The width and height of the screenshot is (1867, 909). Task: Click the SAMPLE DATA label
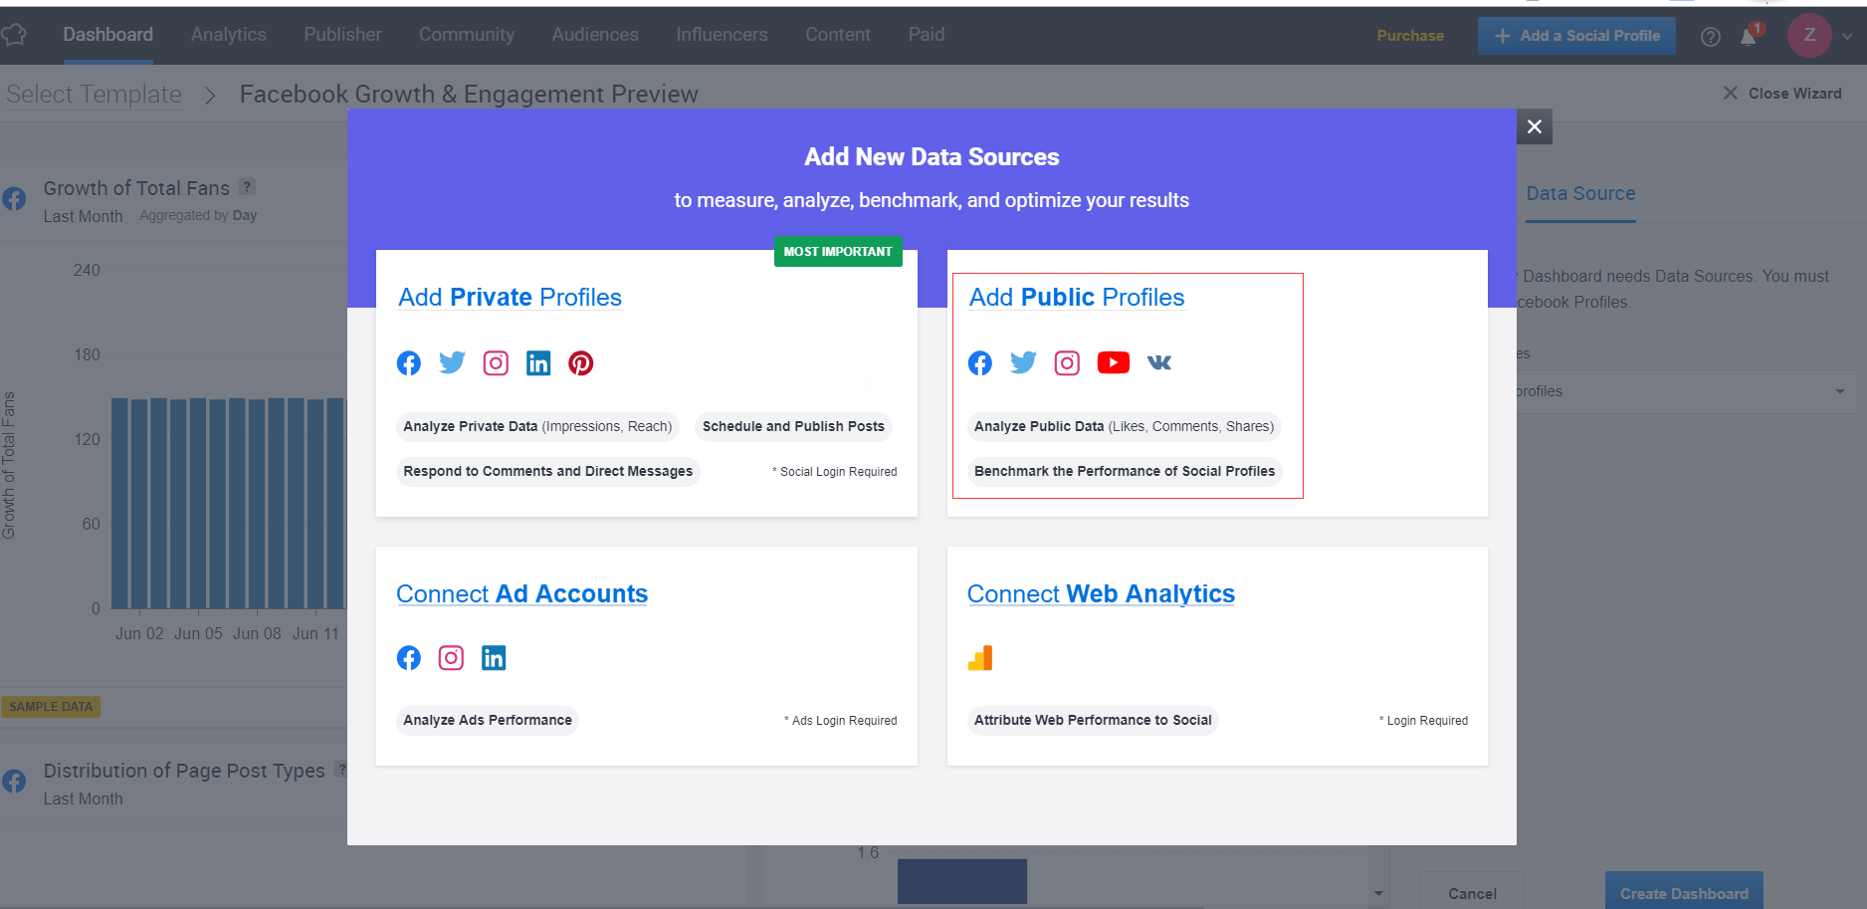click(51, 707)
